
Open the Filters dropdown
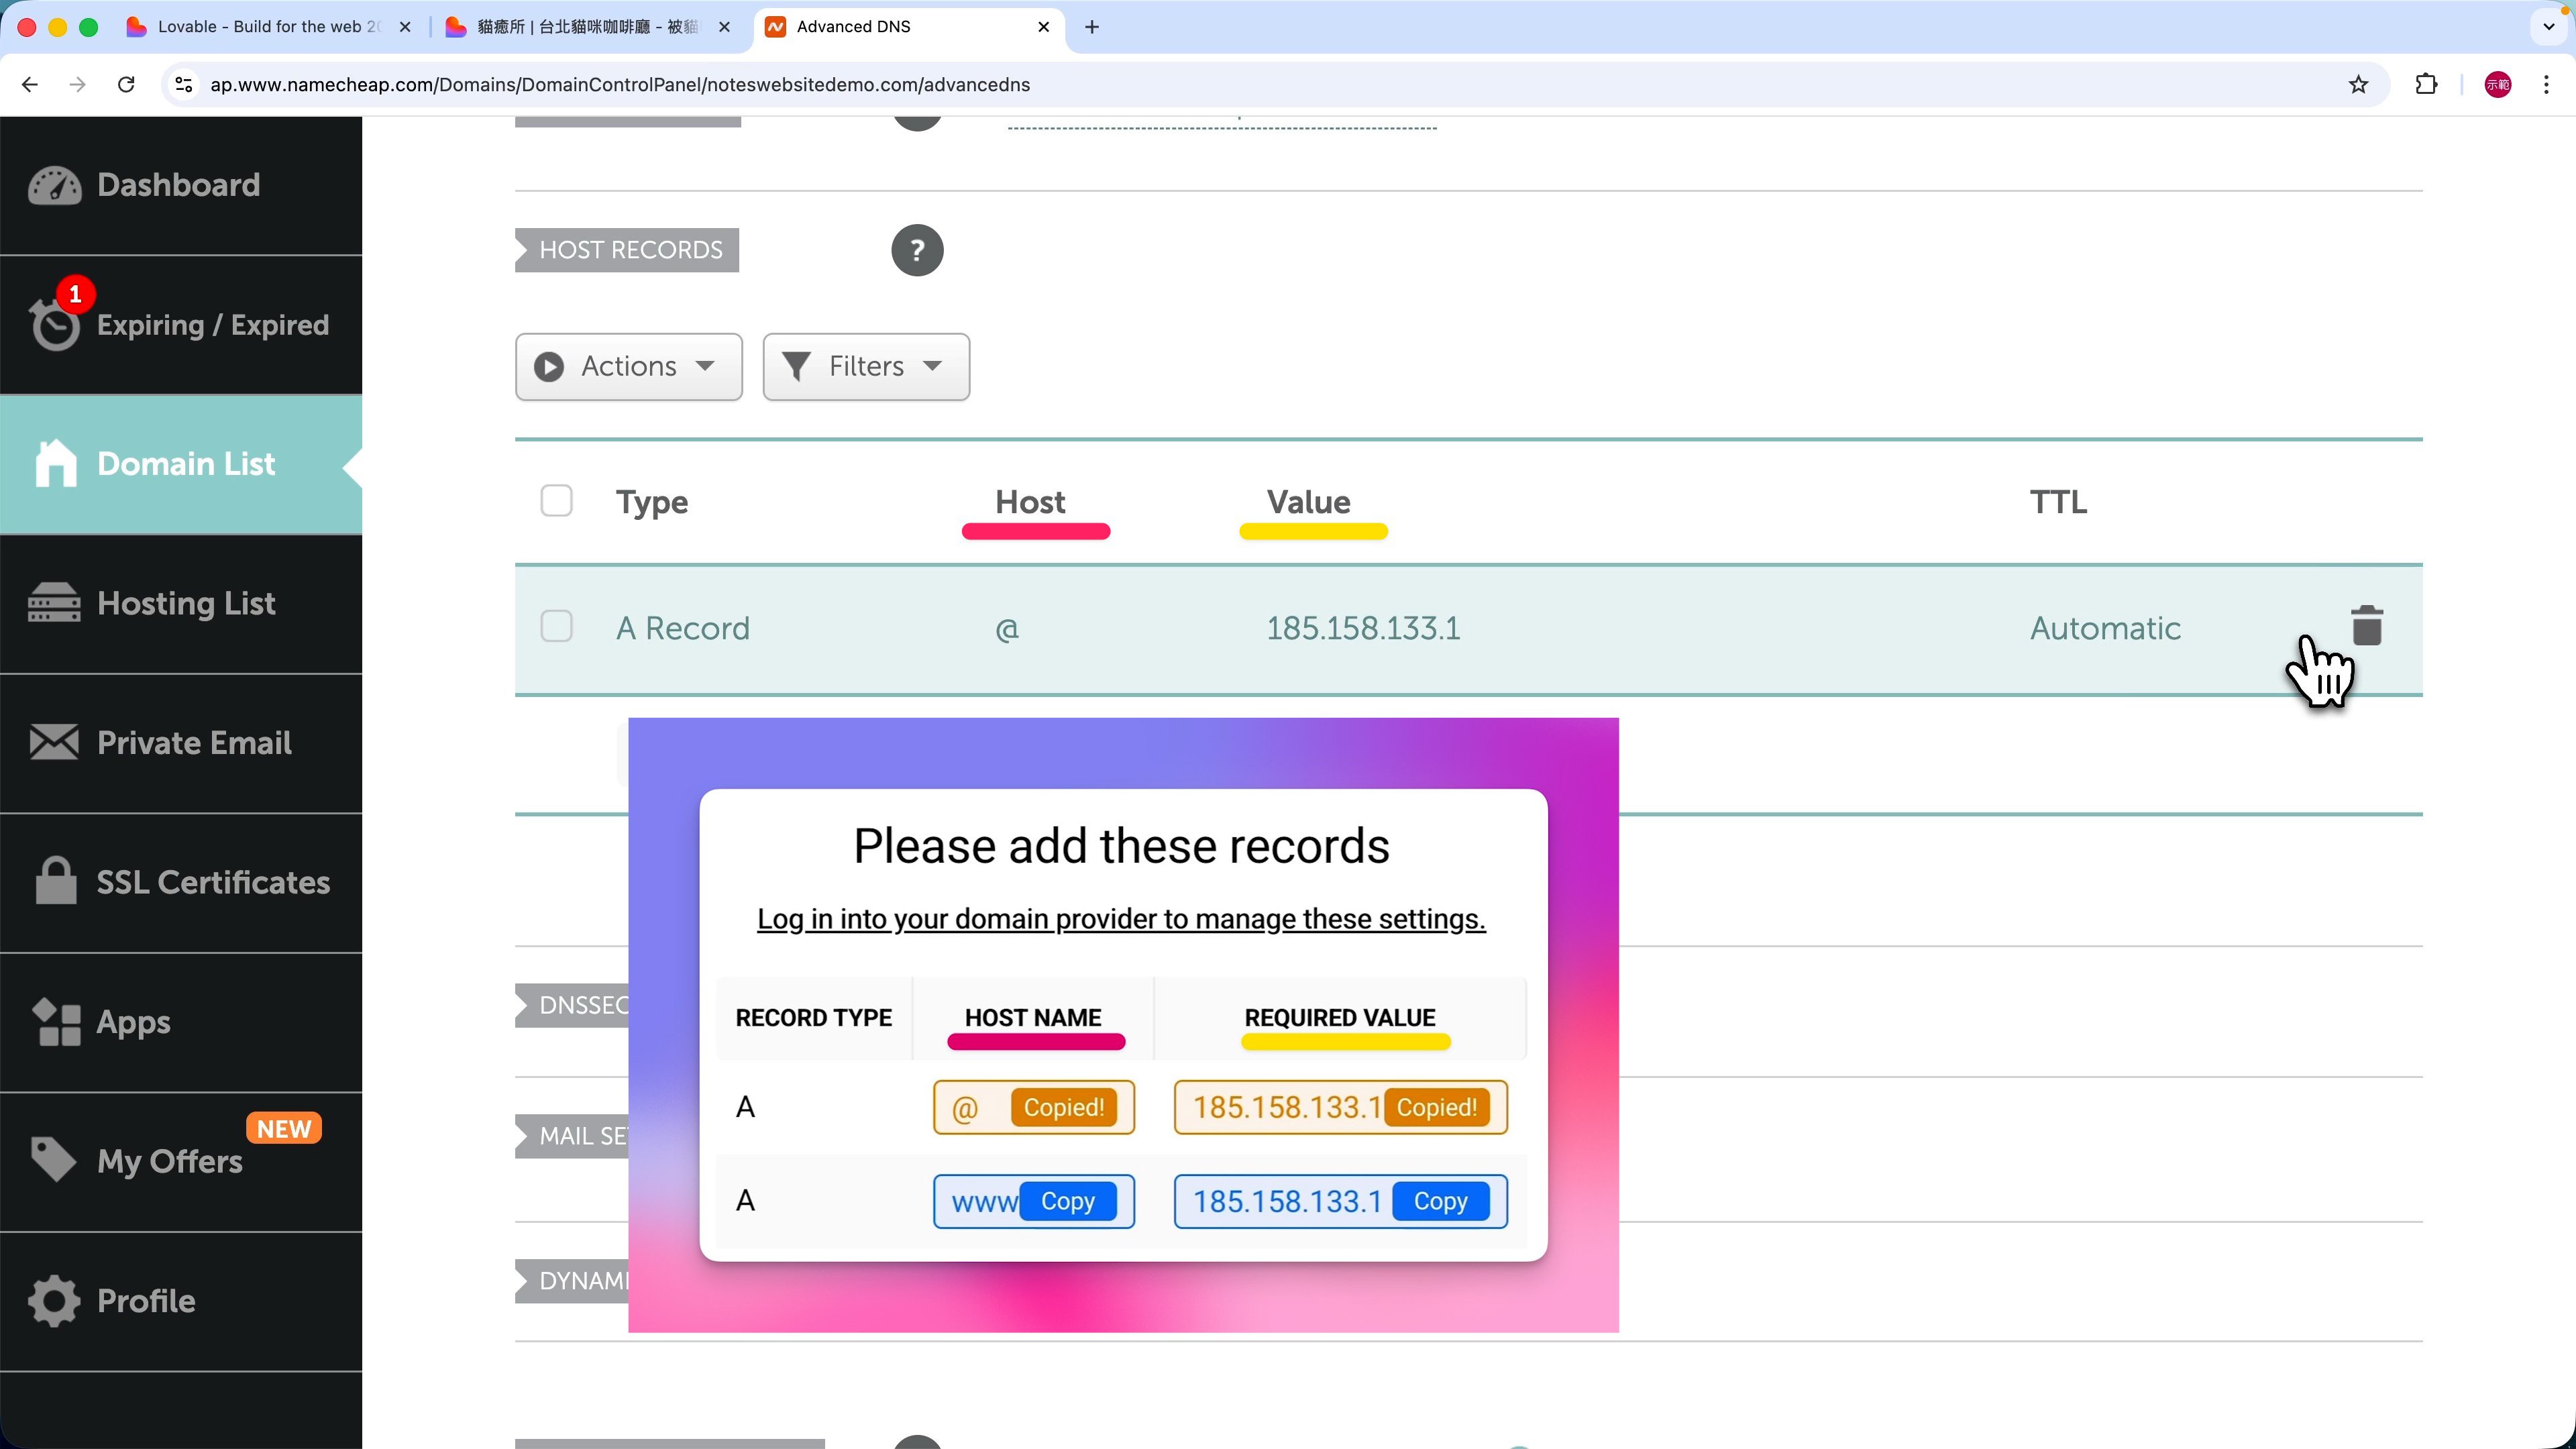point(865,367)
